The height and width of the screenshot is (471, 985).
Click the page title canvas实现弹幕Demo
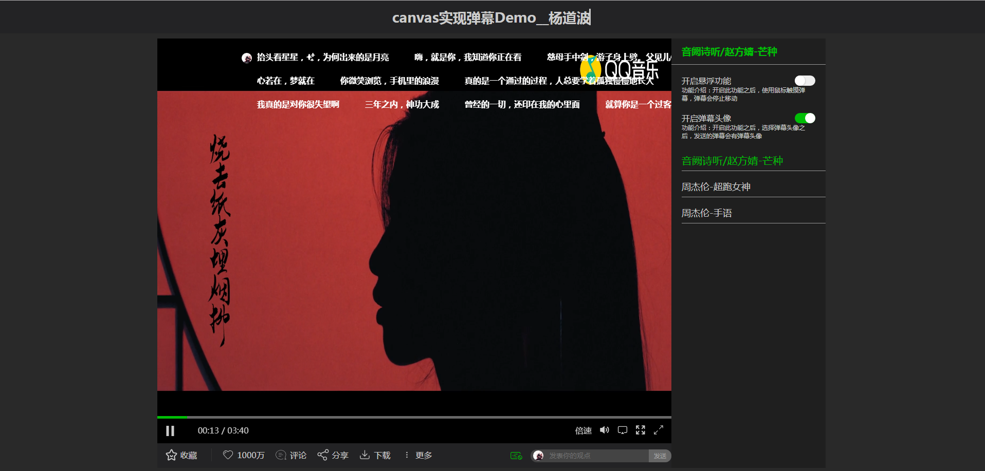[x=491, y=18]
